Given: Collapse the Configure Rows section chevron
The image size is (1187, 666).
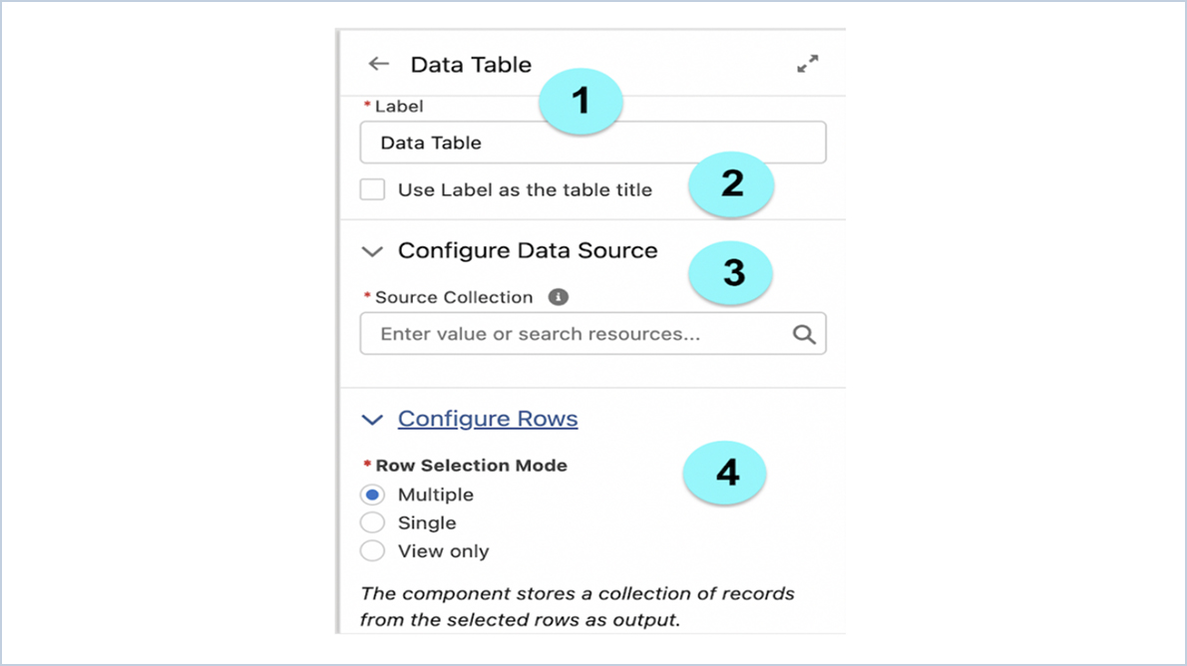Looking at the screenshot, I should 372,420.
